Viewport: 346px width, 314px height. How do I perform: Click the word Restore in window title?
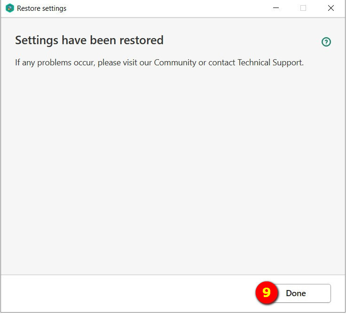pyautogui.click(x=29, y=8)
